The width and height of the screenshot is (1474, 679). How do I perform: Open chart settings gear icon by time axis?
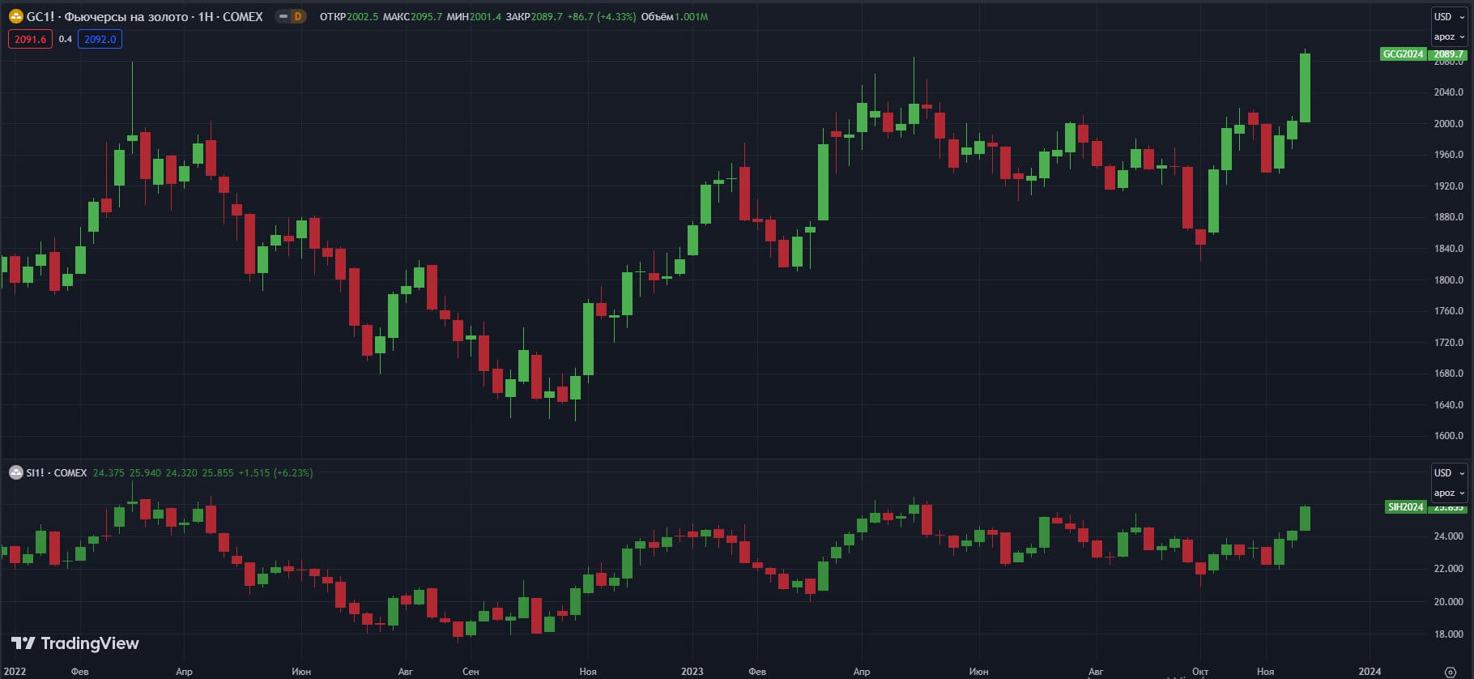(x=1450, y=672)
